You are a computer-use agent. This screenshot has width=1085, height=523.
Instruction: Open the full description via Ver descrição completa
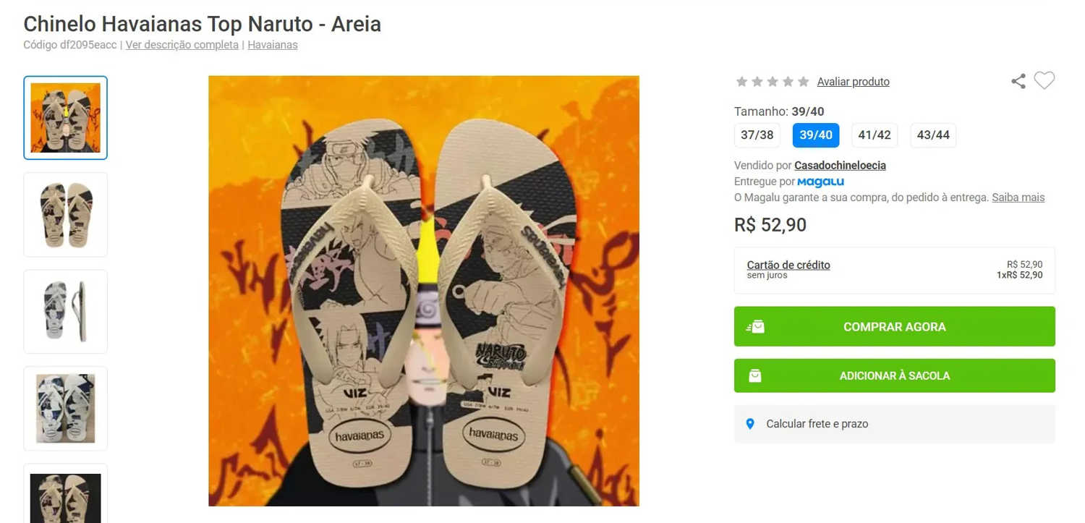click(182, 45)
